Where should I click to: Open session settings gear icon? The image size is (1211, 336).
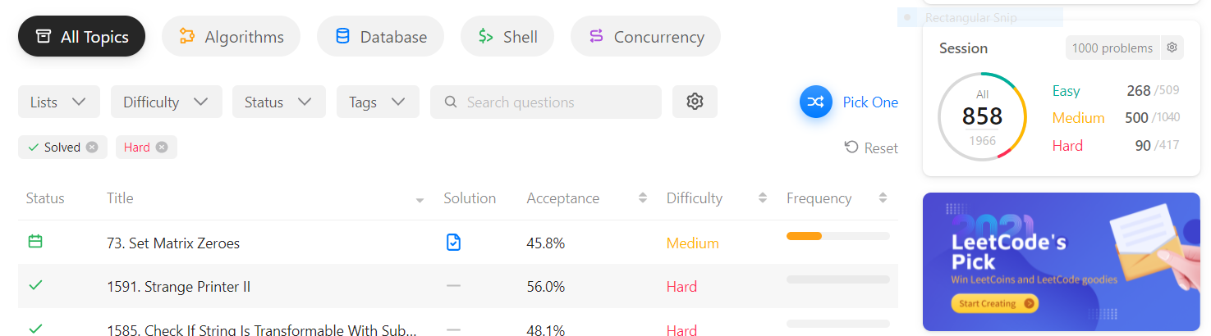click(1172, 48)
